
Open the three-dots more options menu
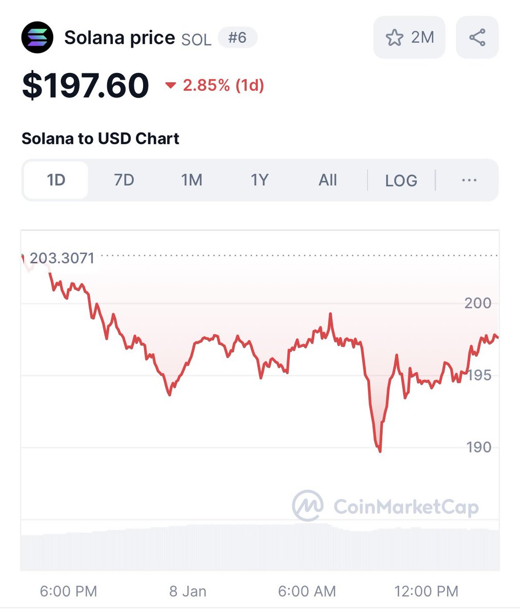[x=469, y=180]
